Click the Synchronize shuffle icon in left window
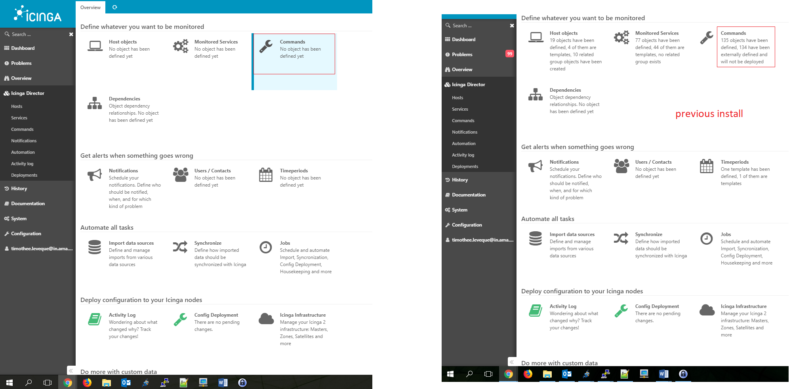Viewport: 791px width, 389px height. (x=180, y=247)
